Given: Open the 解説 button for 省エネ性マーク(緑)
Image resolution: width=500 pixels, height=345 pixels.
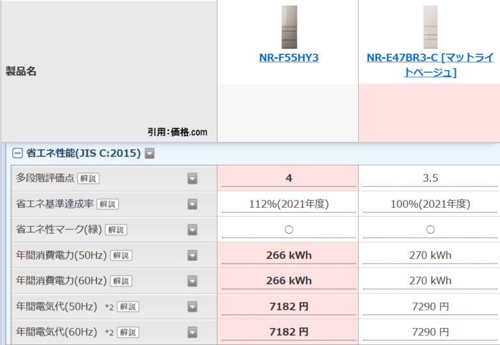Looking at the screenshot, I should pyautogui.click(x=116, y=230).
